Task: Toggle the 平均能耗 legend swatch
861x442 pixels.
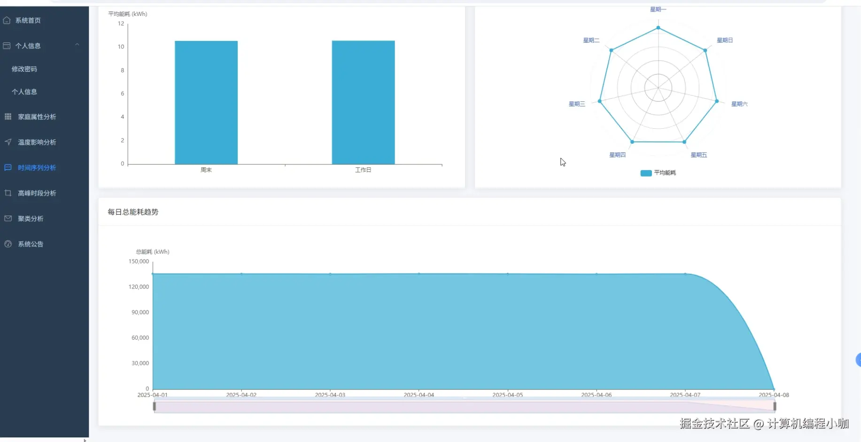Action: (x=646, y=173)
